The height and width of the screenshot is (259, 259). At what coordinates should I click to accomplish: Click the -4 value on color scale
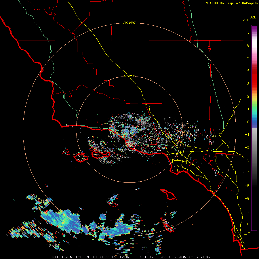point(247,173)
